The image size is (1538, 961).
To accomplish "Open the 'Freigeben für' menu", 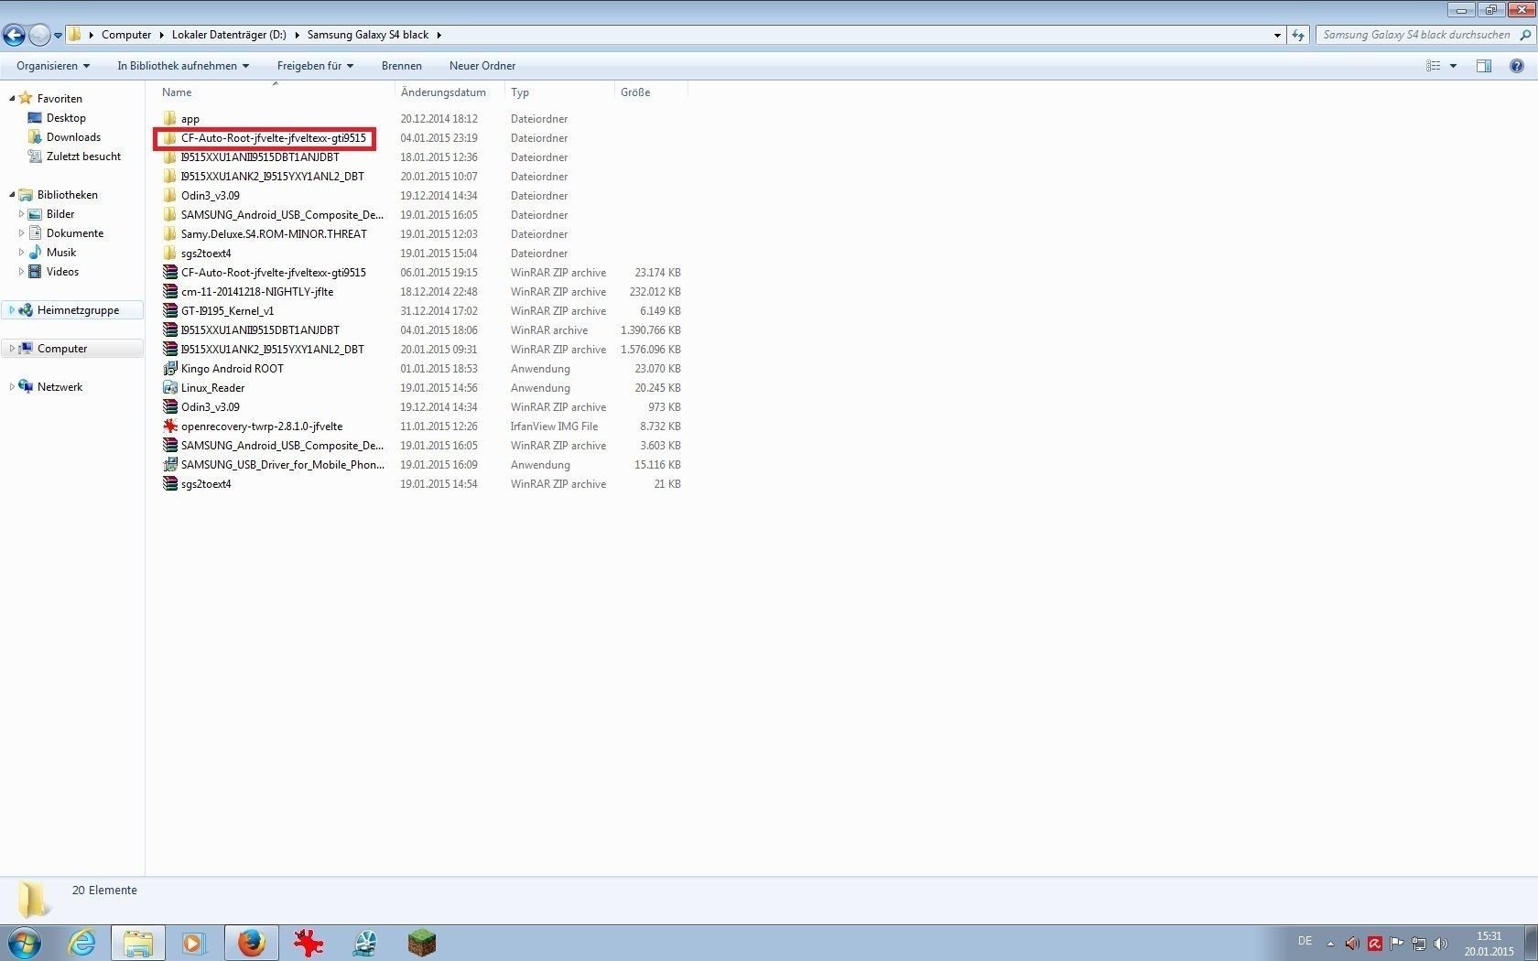I will tap(315, 66).
